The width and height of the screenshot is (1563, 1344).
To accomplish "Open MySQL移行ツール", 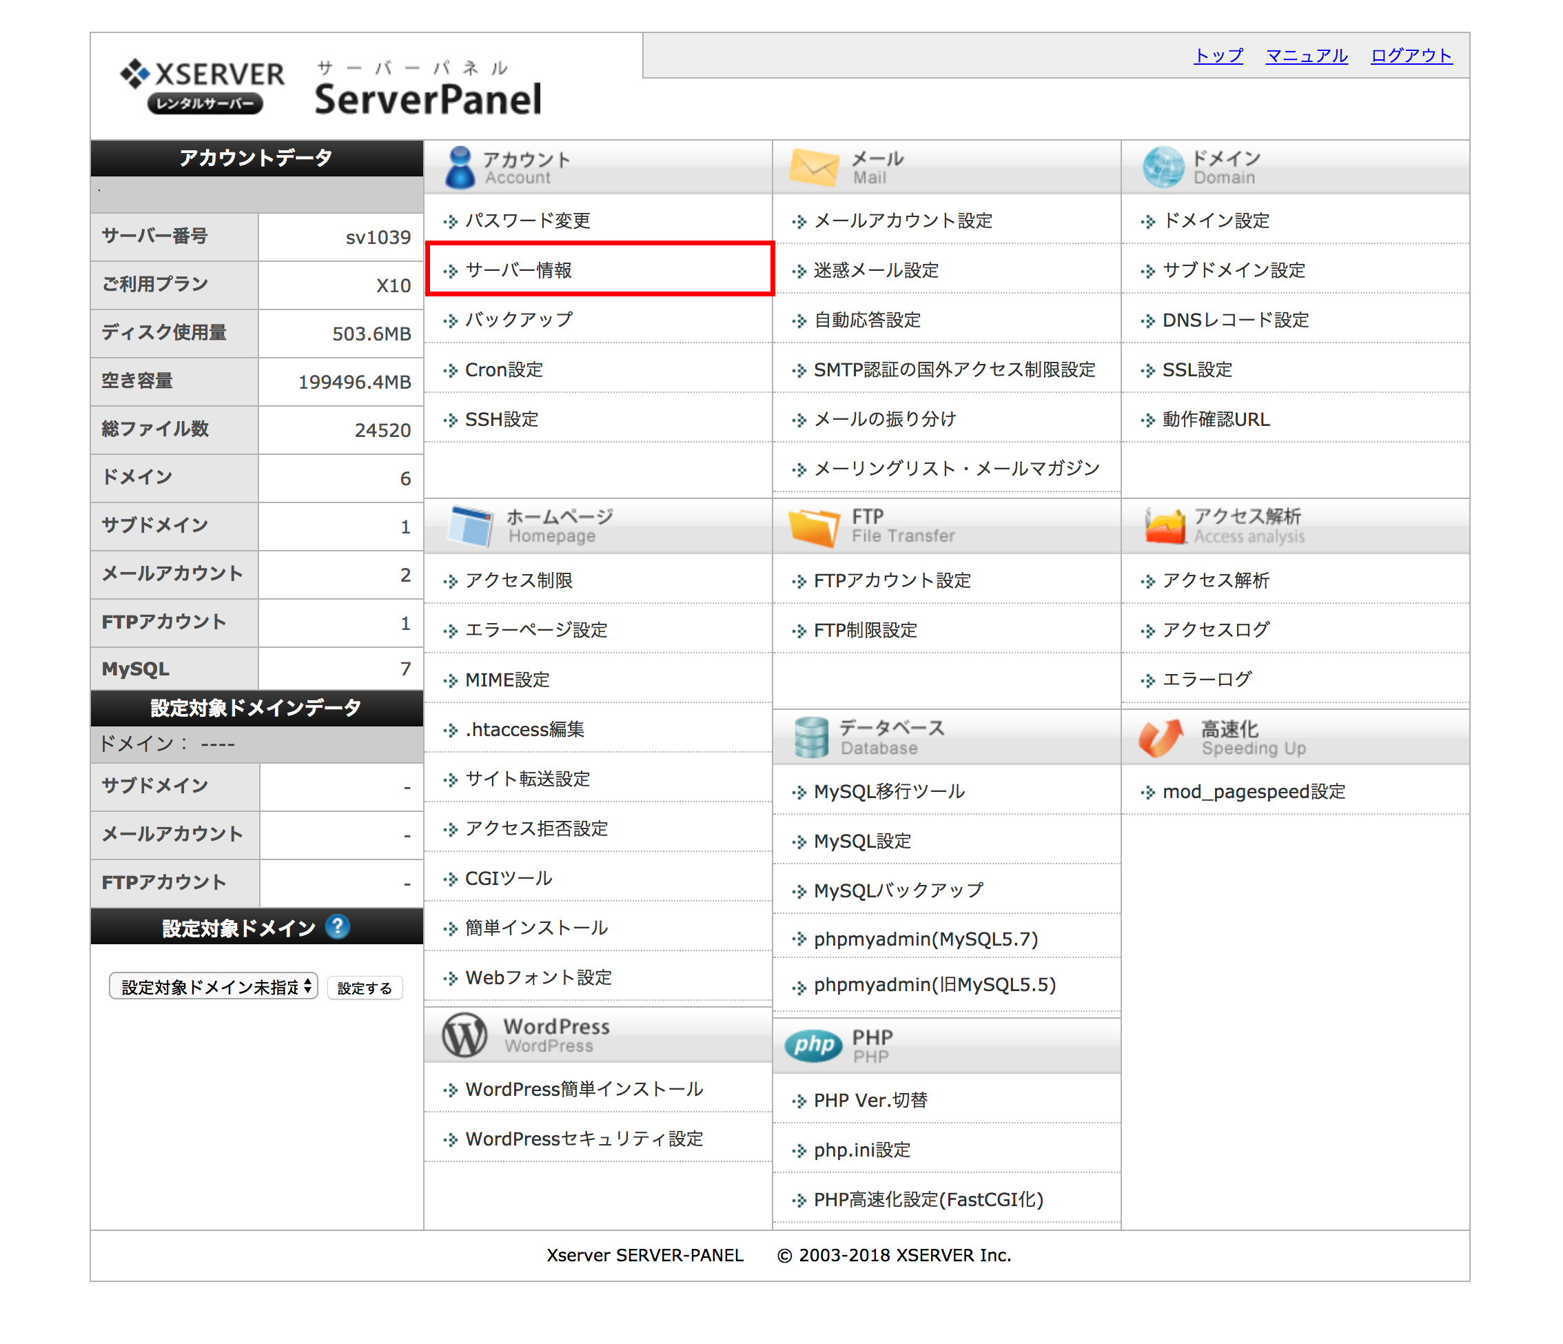I will pos(890,792).
